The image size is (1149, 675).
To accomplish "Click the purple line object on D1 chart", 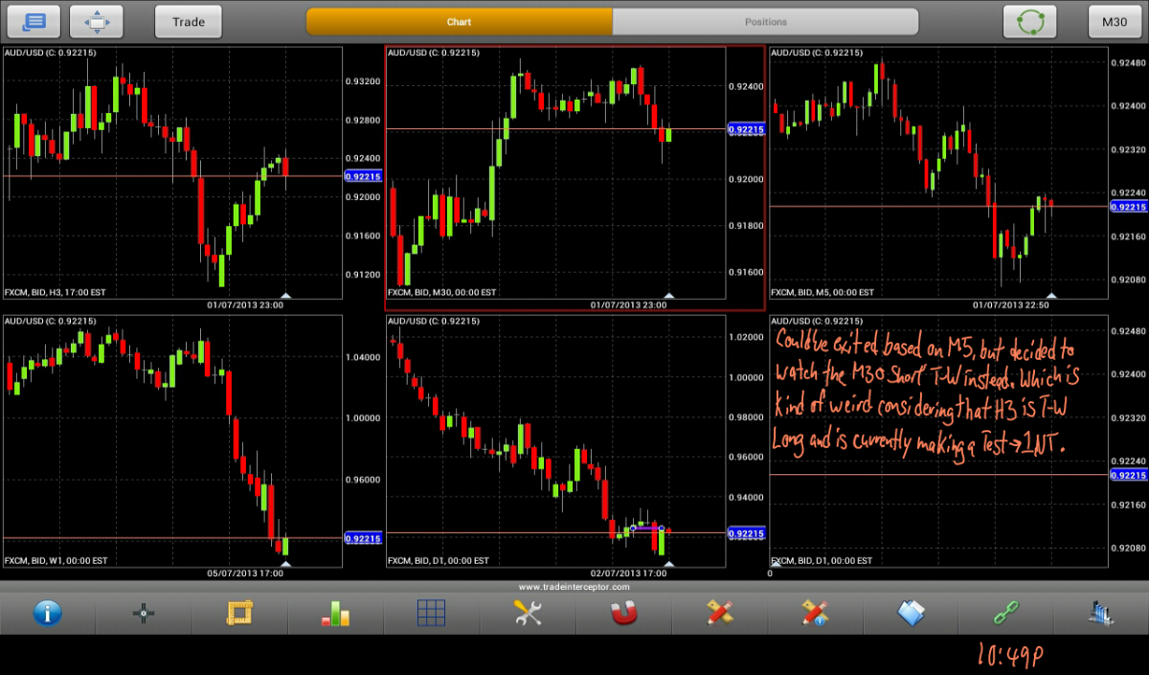I will click(647, 528).
